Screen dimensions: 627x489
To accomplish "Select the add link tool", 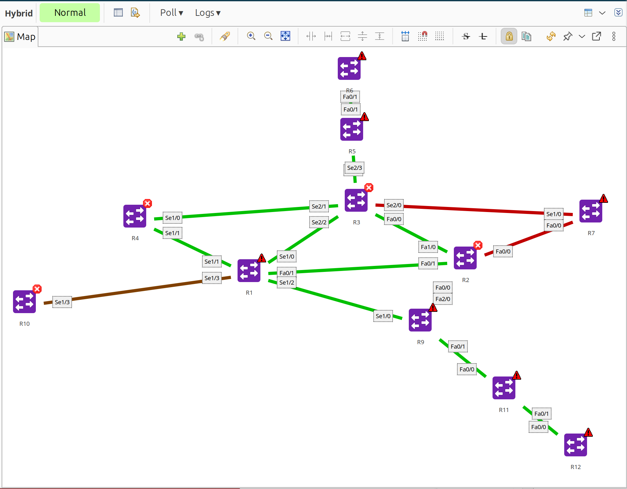I will [x=199, y=36].
